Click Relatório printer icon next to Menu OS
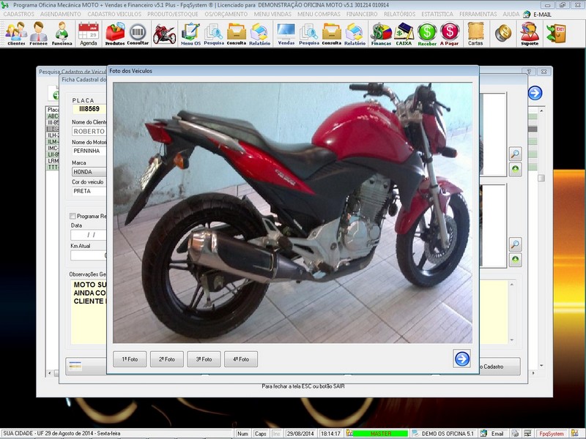The image size is (586, 439). tap(260, 34)
